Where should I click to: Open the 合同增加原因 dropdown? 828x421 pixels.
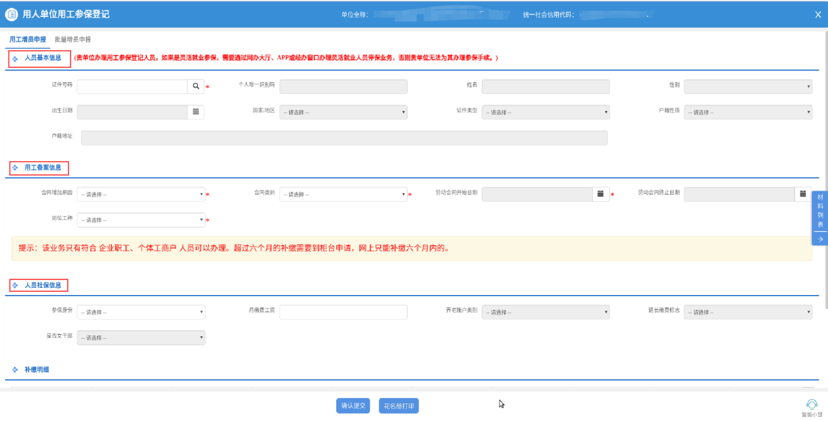point(141,194)
